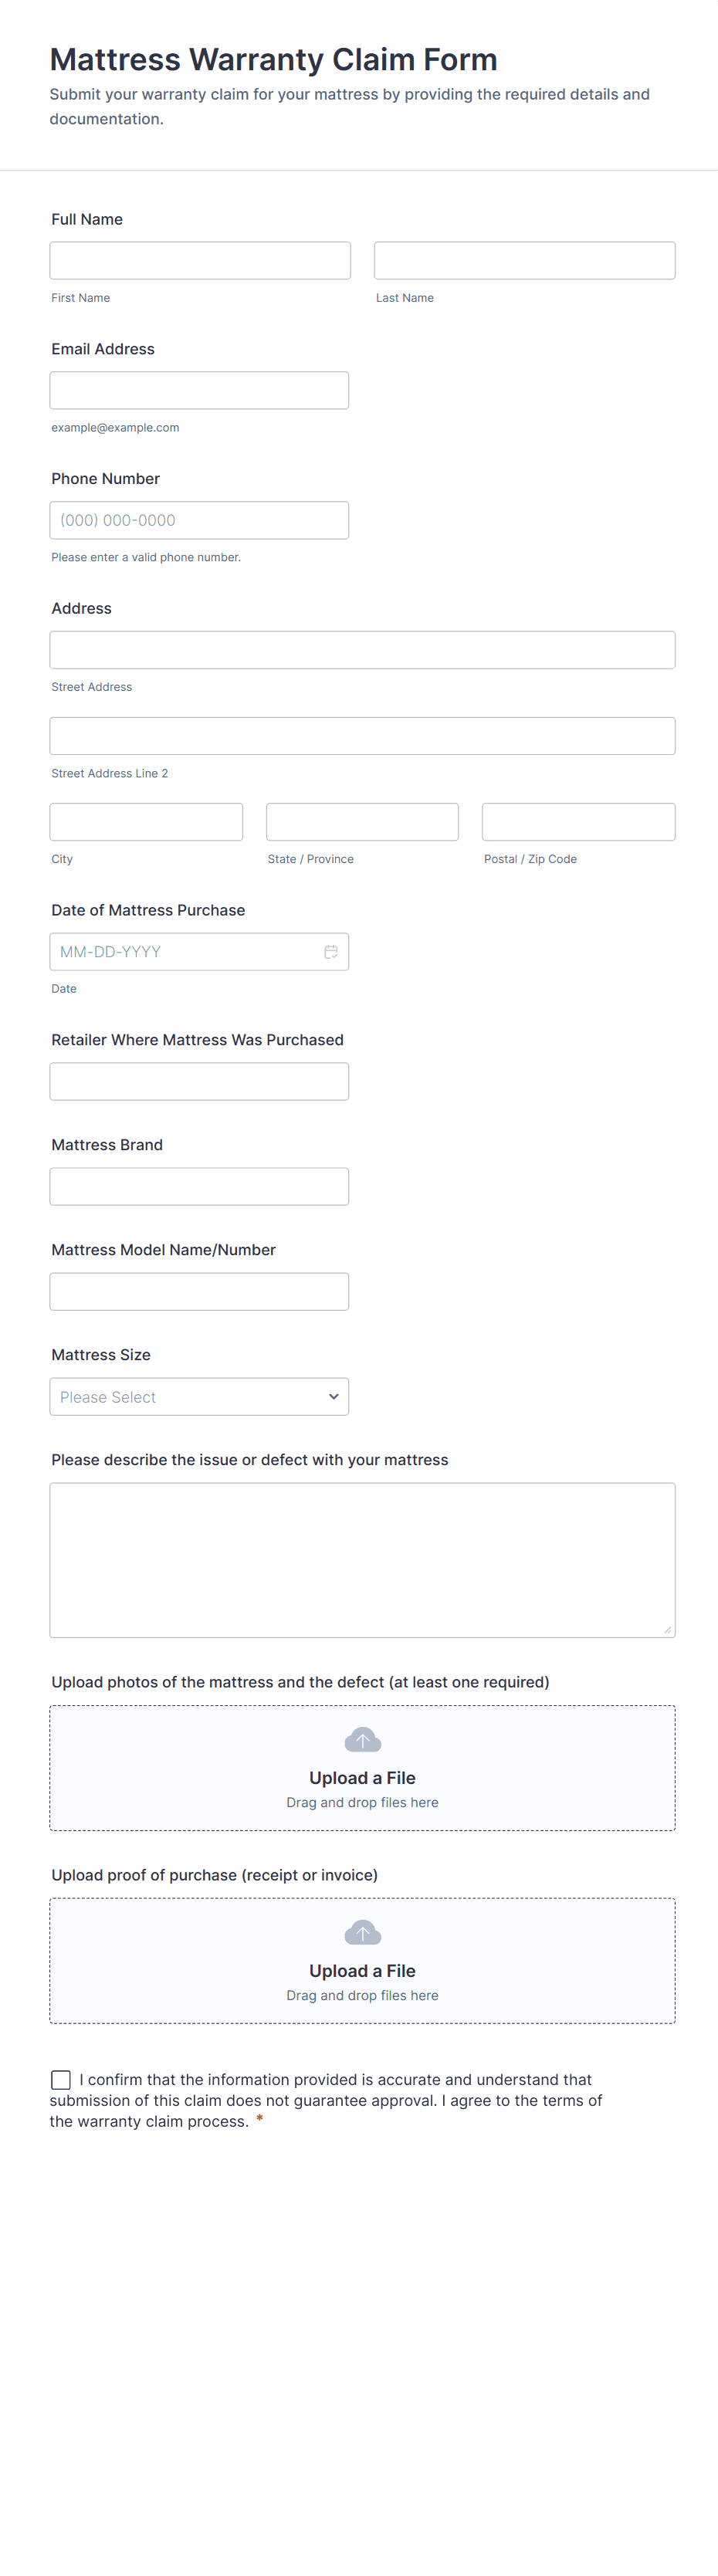Click the cloud upload icon for proof of purchase
Screen dimensions: 718x2576
click(x=362, y=1934)
